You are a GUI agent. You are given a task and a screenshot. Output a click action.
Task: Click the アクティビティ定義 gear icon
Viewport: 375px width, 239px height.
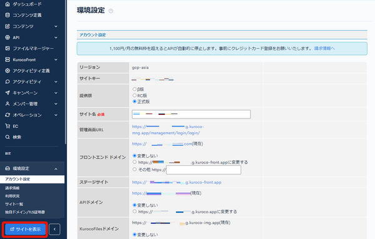(7, 71)
